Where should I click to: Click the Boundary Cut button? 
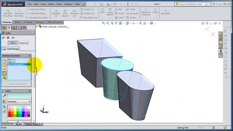tap(88, 17)
